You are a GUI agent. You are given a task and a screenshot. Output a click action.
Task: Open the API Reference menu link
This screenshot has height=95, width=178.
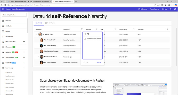(x=143, y=9)
